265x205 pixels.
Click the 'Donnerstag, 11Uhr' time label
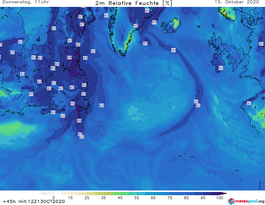(26, 2)
